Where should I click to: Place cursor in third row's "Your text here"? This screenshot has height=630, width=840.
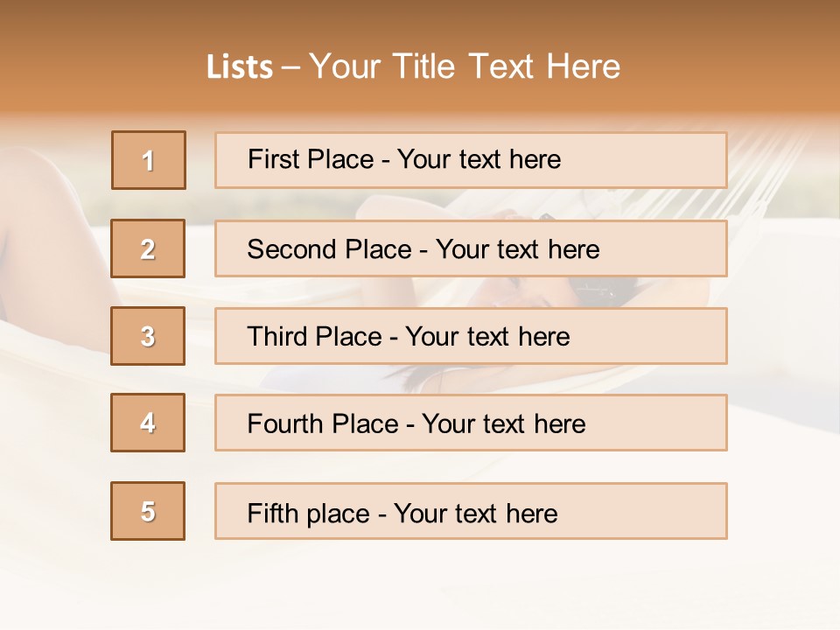point(487,337)
